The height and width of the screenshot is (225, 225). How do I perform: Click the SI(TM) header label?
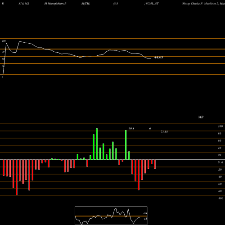[85, 4]
